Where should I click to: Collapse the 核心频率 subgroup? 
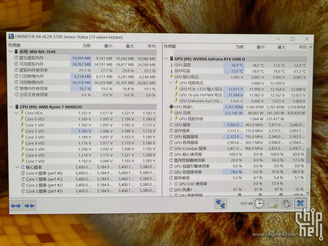tap(17, 167)
